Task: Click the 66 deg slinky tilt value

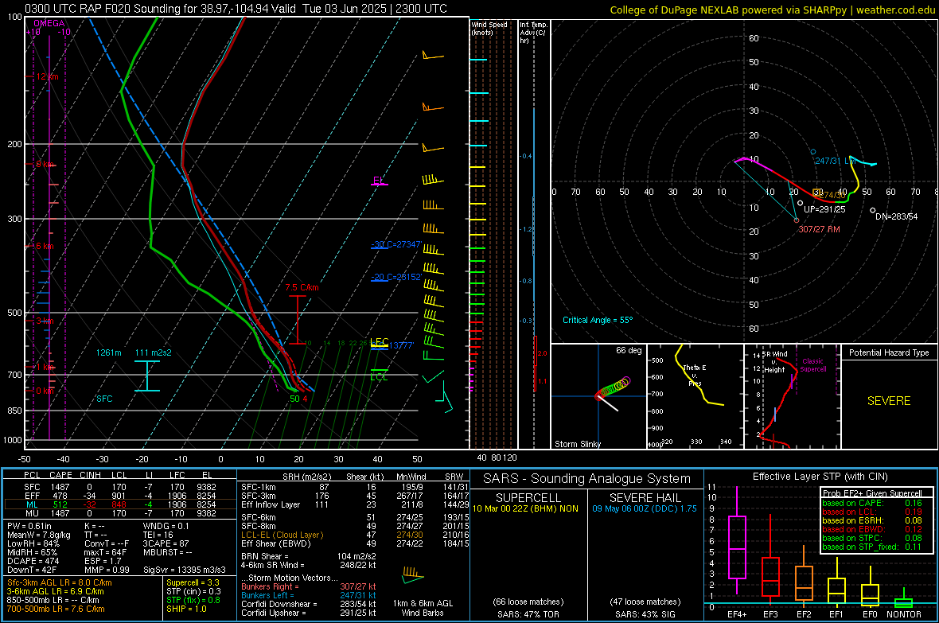Action: pos(628,350)
